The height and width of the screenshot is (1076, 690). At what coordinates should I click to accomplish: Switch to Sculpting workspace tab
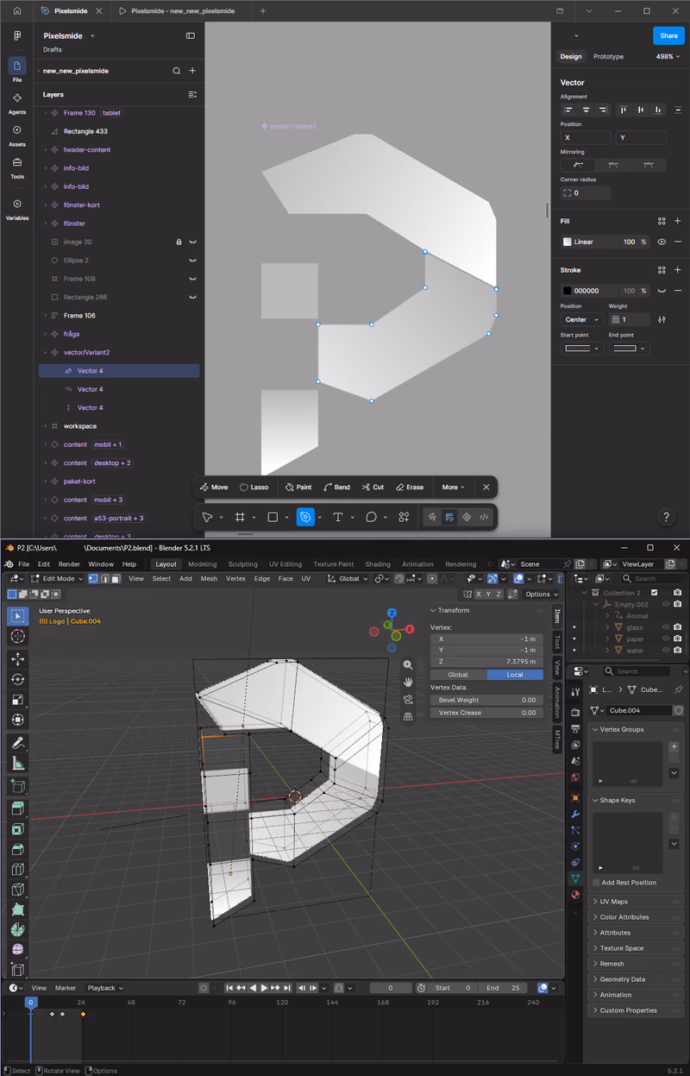click(x=242, y=564)
